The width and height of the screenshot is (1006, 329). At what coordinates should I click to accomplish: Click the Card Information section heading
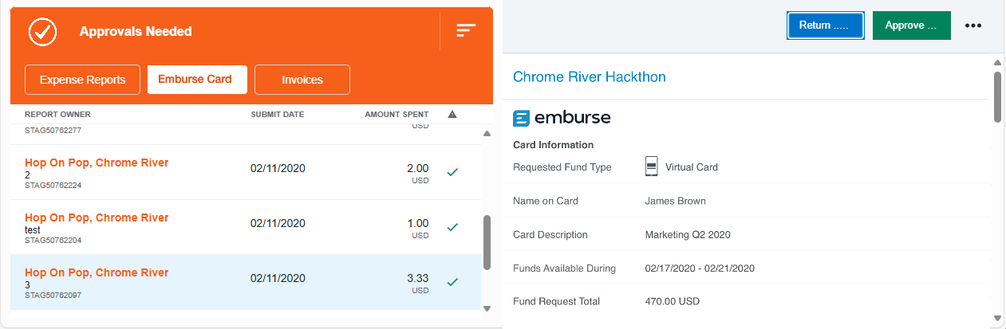(x=553, y=145)
